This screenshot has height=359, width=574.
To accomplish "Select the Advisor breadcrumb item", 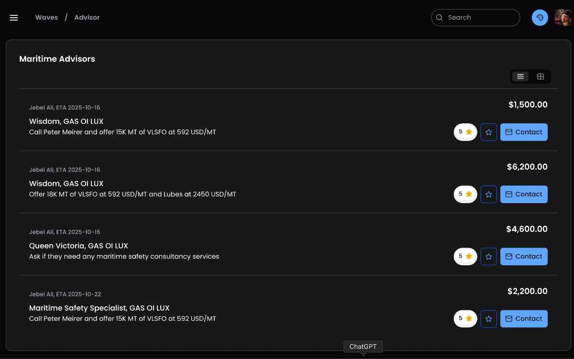I will 87,18.
